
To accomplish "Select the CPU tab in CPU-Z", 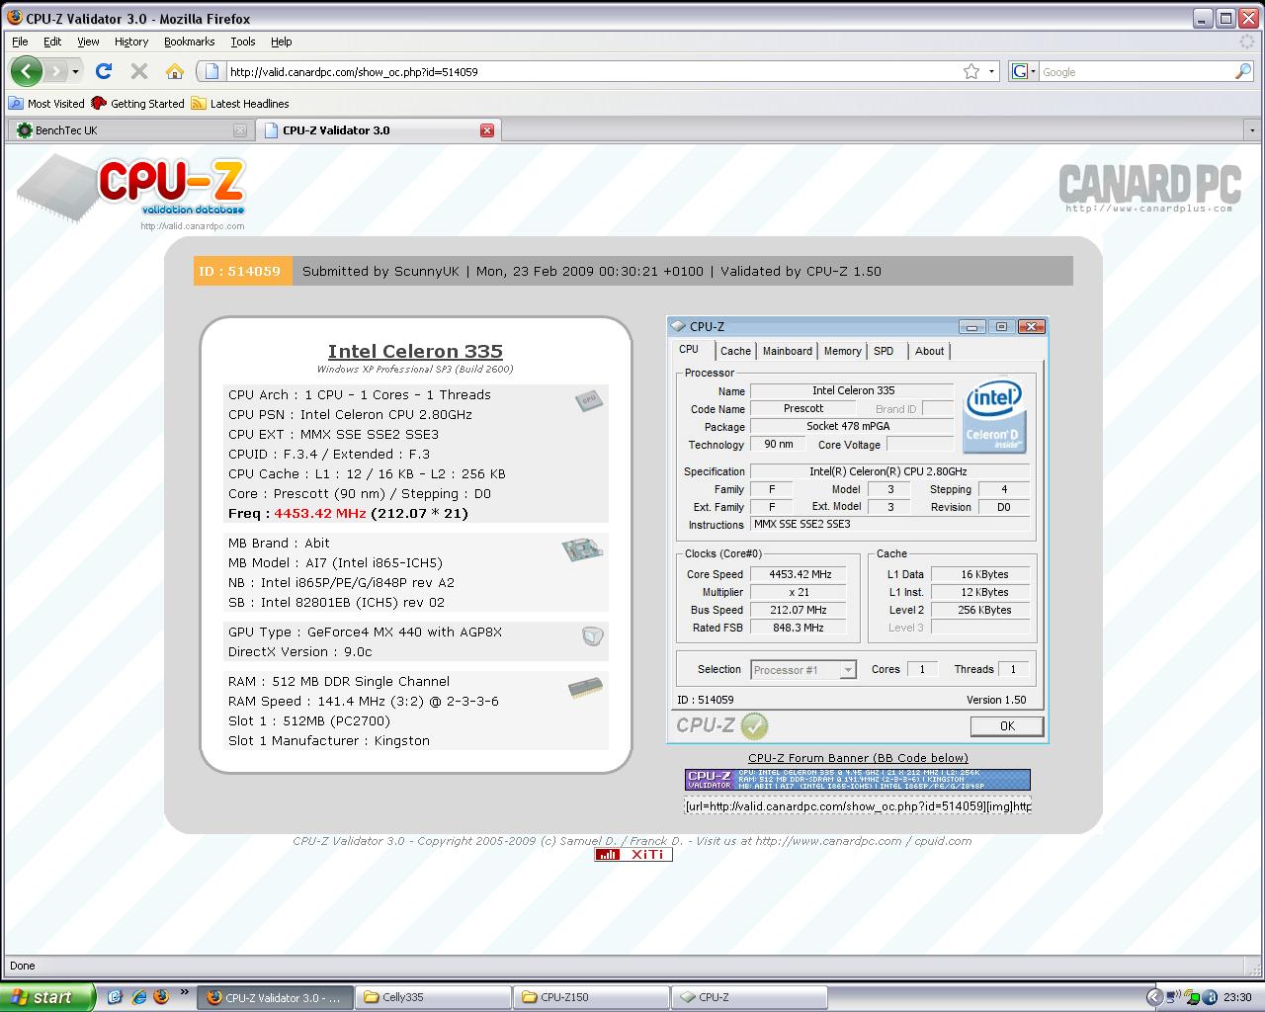I will pyautogui.click(x=689, y=350).
